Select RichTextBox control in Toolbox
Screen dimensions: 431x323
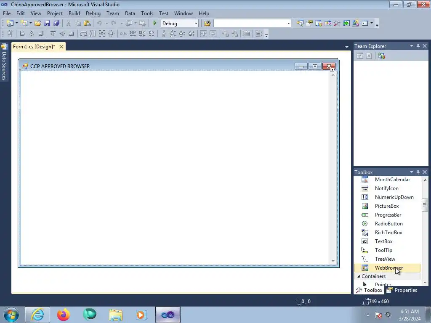[387, 232]
